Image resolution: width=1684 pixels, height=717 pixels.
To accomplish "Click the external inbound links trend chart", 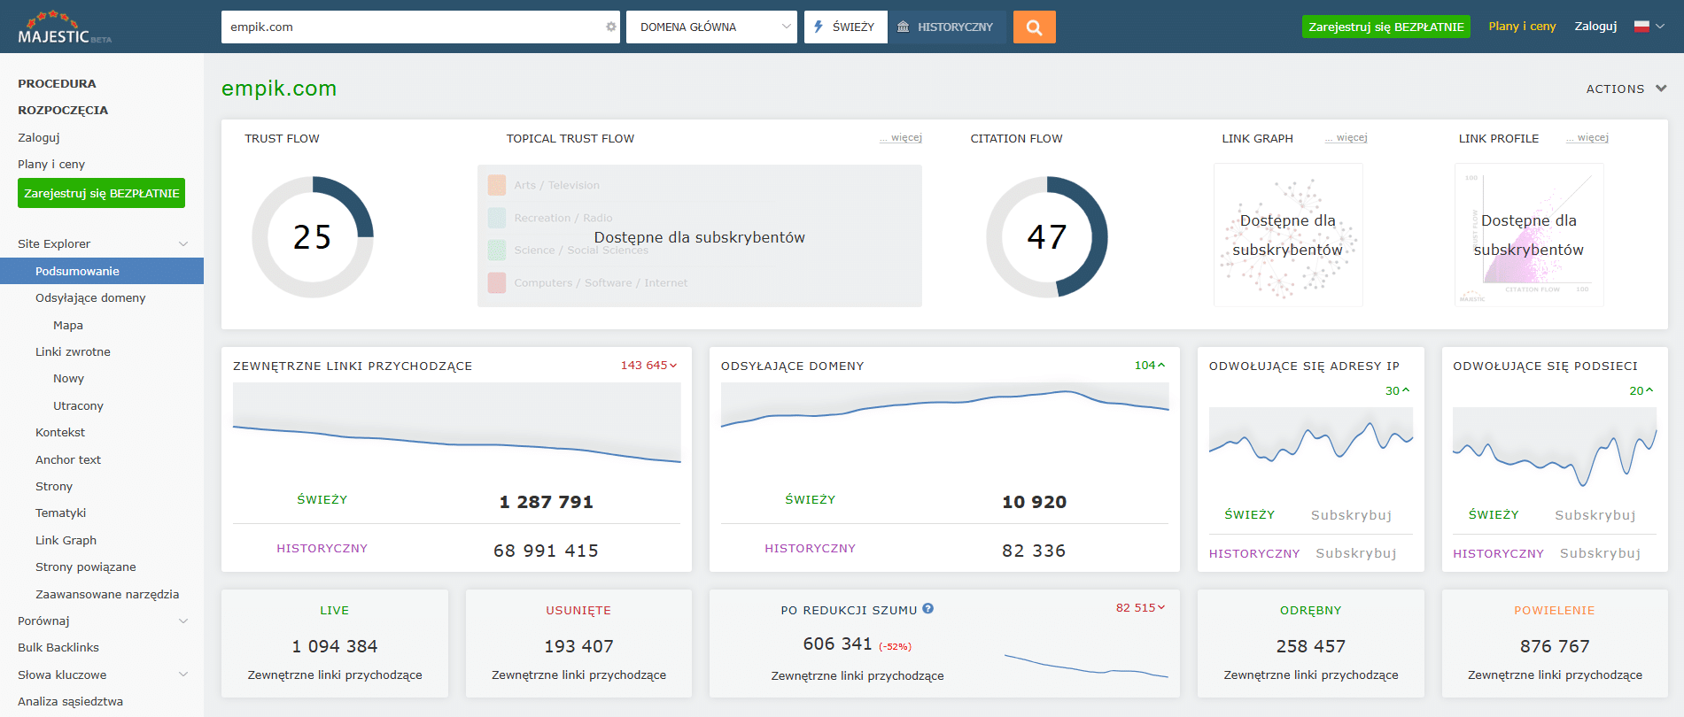I will click(x=456, y=423).
